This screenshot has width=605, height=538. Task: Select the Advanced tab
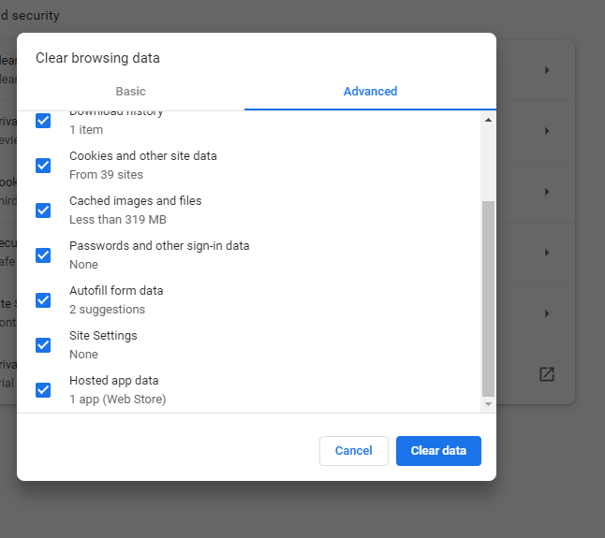[370, 92]
